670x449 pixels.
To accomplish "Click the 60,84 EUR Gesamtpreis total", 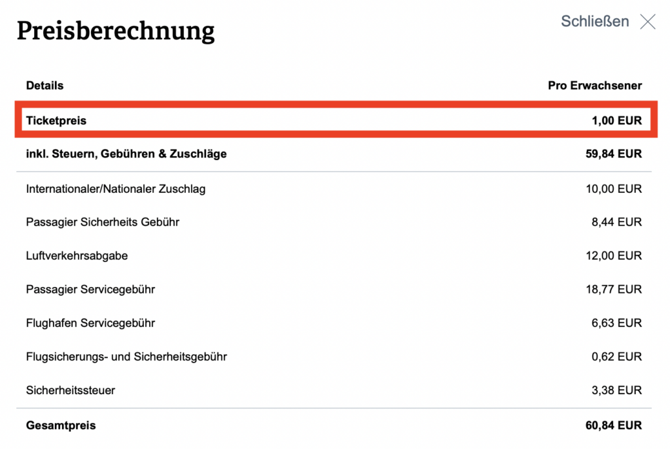I will point(614,425).
